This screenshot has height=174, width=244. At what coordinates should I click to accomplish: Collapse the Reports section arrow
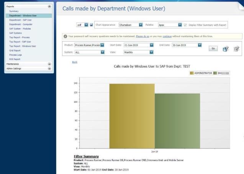click(49, 6)
